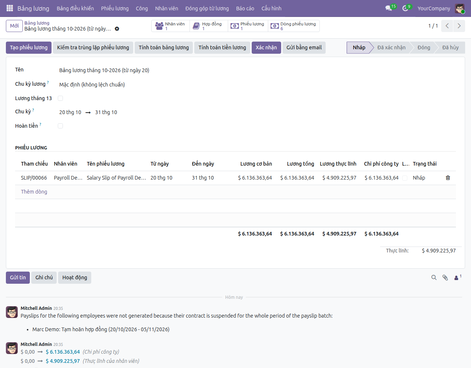Toggle the checkbox in the SLIP/00066 row
The image size is (471, 368).
405,178
